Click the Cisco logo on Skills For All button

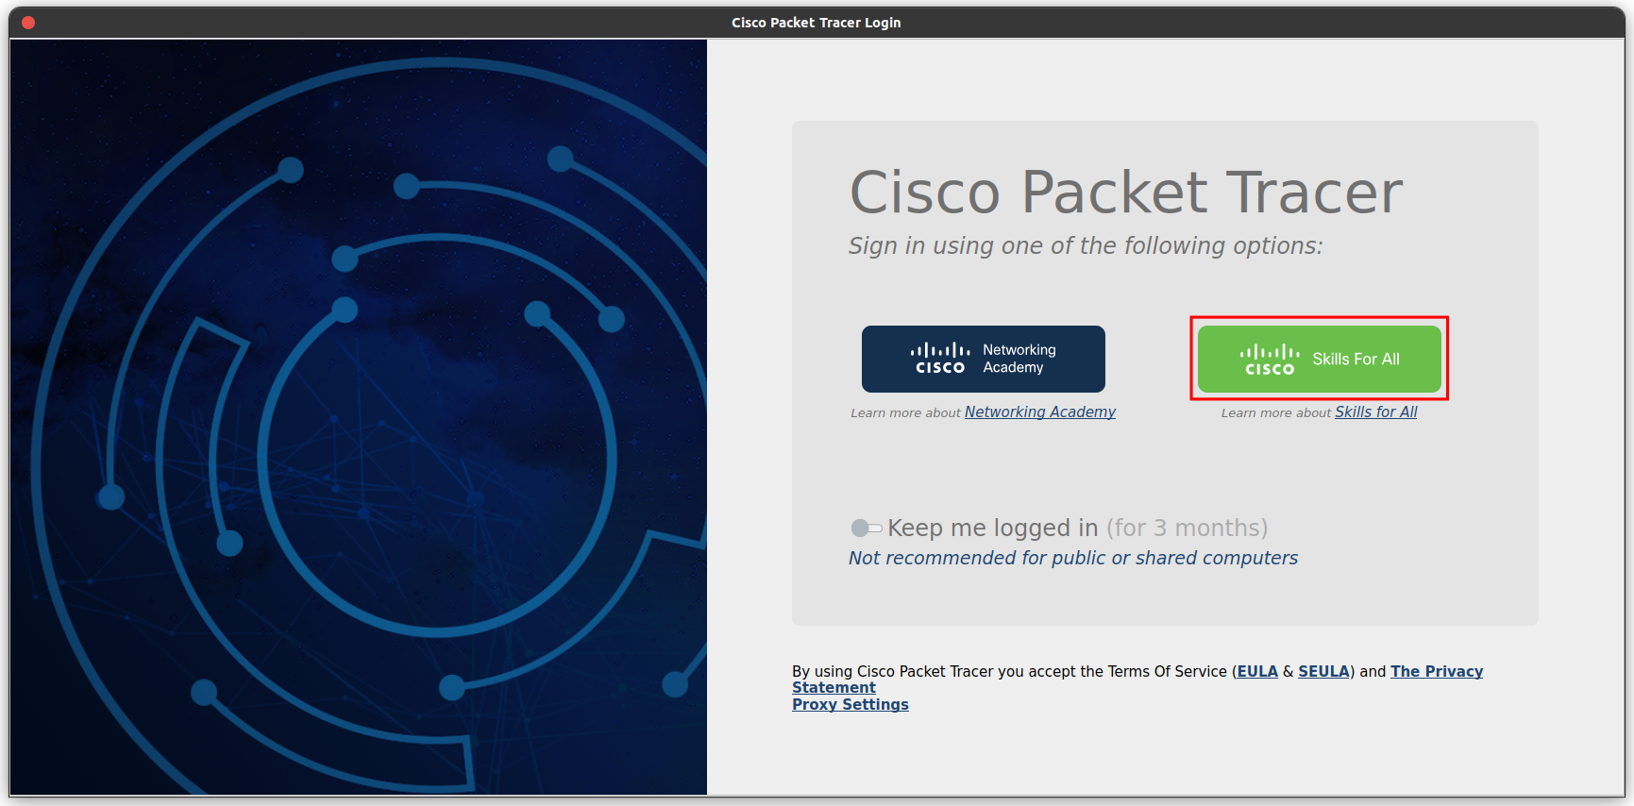tap(1269, 360)
